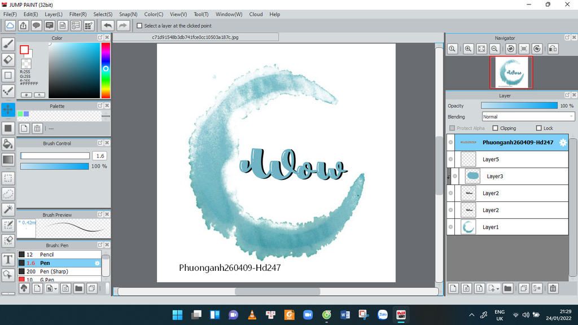Rotate canvas right in Navigator

click(537, 49)
